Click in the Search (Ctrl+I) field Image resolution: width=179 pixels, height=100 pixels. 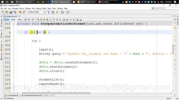[x=167, y=8]
